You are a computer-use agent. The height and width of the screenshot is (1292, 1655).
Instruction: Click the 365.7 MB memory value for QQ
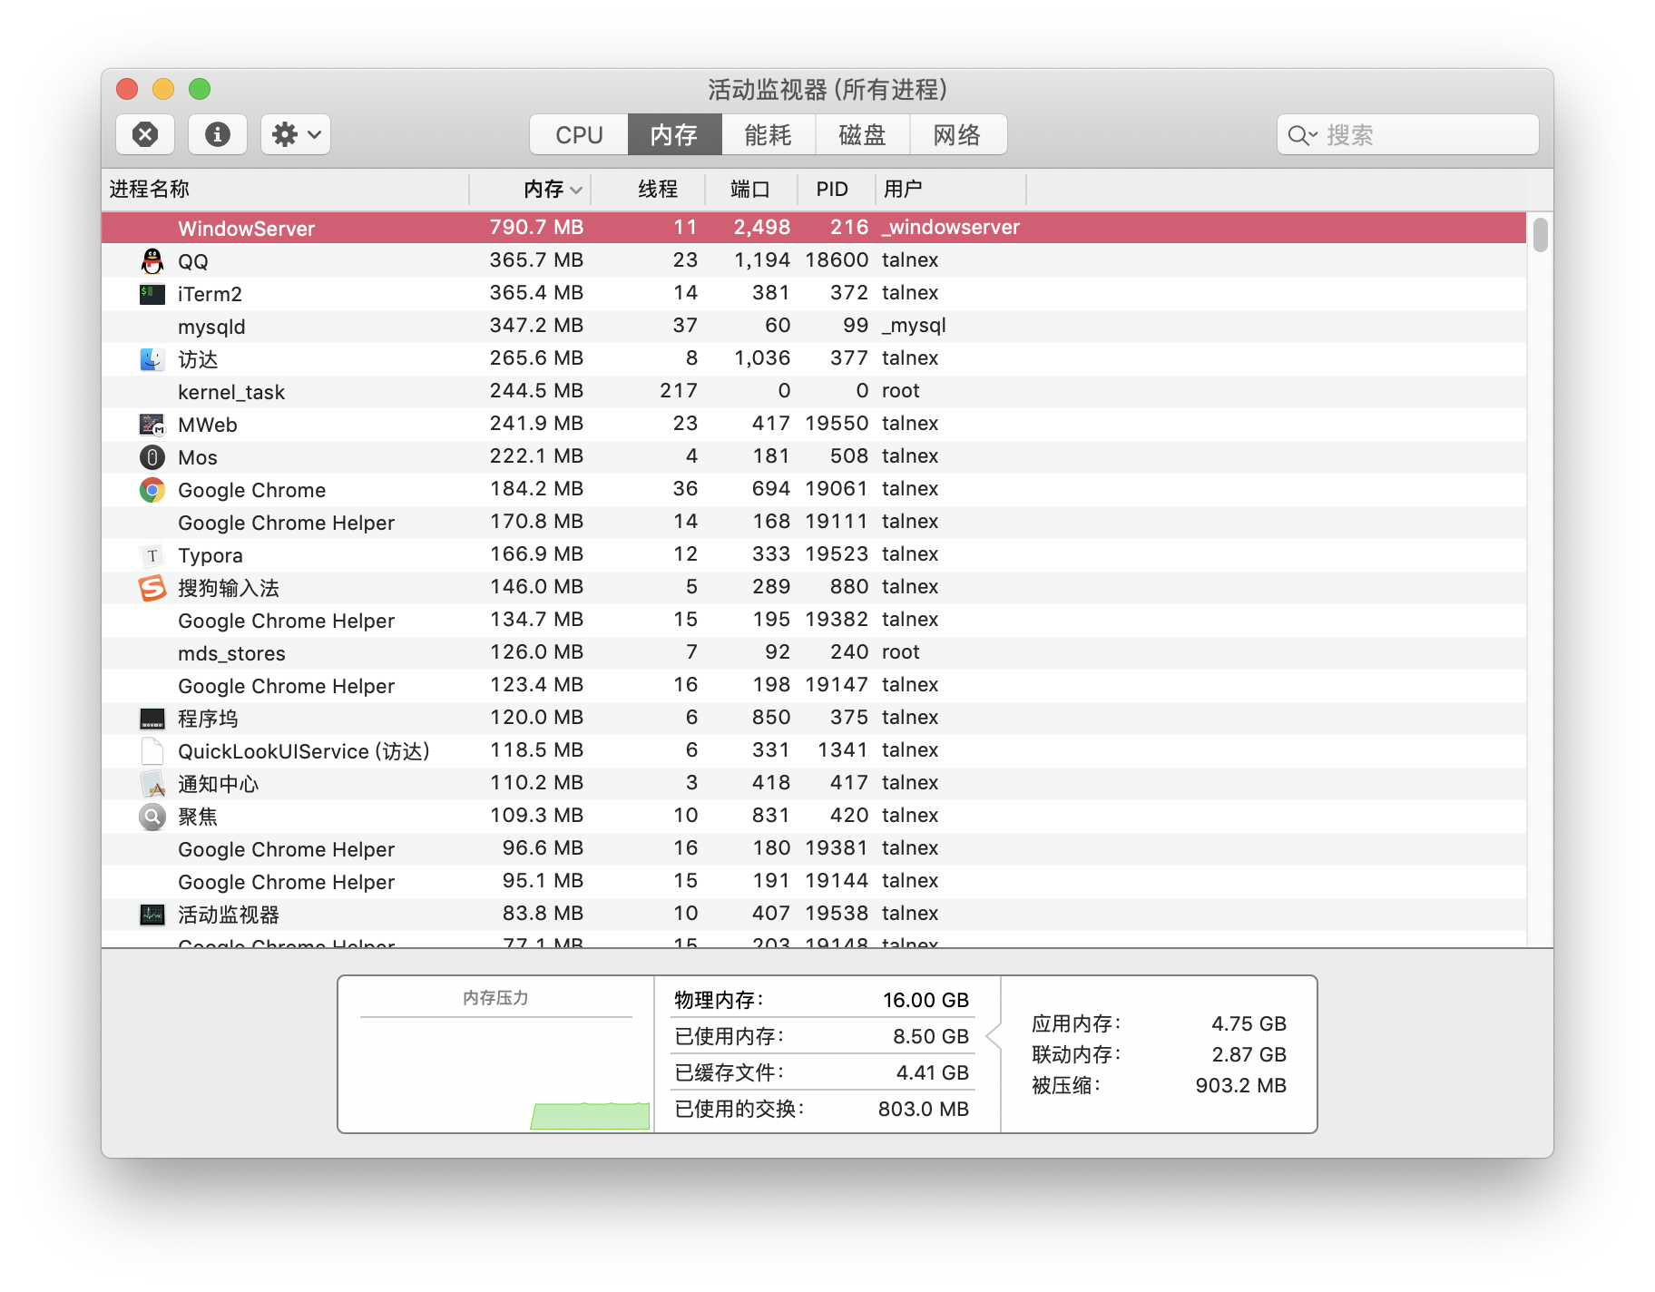[x=536, y=260]
